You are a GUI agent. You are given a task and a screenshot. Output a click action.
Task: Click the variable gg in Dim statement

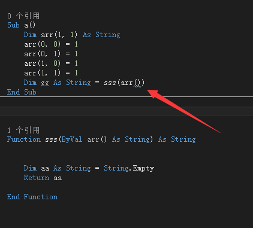click(45, 83)
